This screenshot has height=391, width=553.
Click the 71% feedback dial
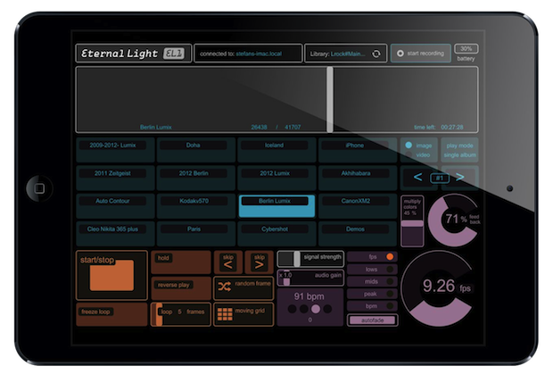(454, 220)
